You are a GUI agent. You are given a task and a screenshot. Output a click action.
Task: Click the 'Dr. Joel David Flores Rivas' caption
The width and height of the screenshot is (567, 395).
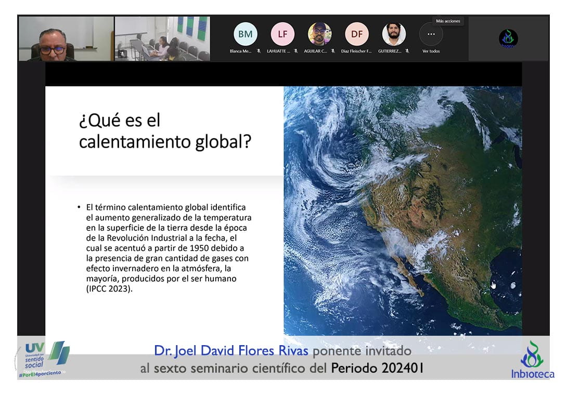(231, 351)
